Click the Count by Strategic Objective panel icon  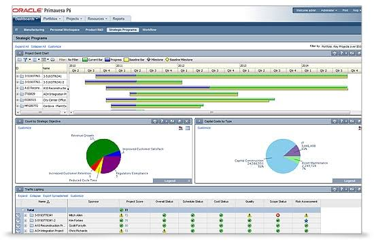20,121
